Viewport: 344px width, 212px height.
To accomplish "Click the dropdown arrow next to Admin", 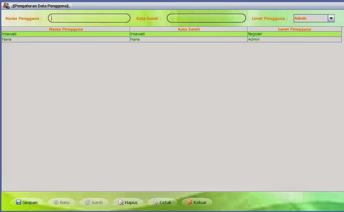I will point(331,18).
